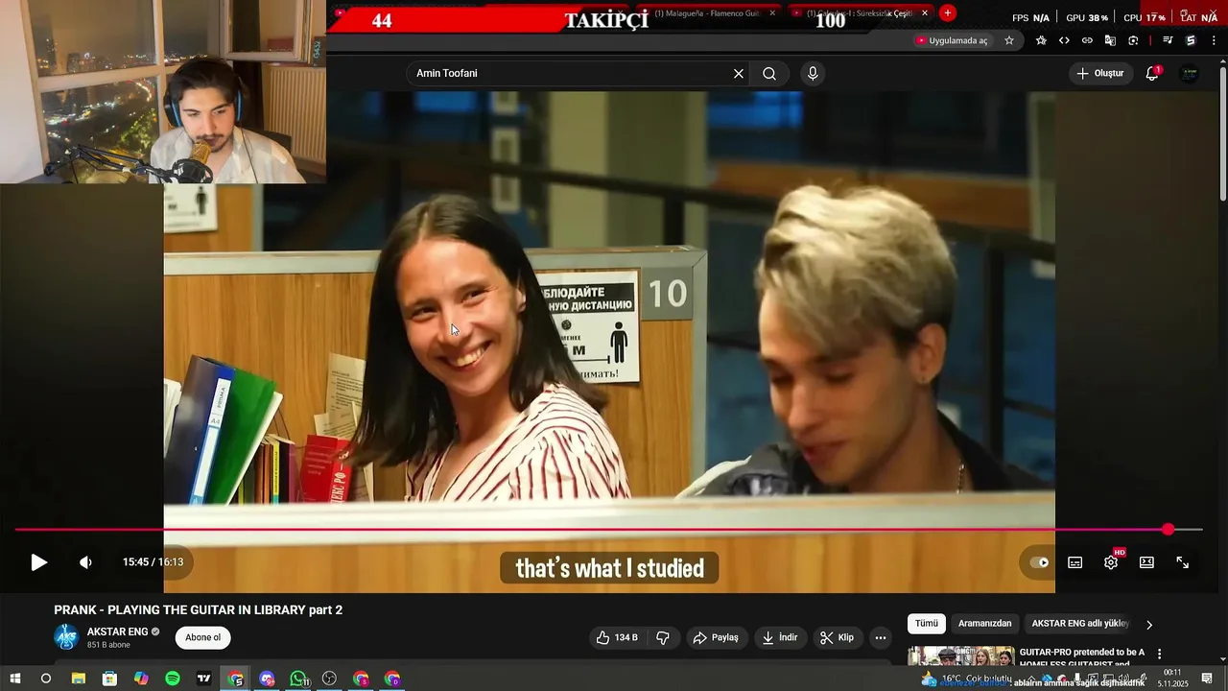Open the AKSTAR ENG channel link

pos(117,631)
